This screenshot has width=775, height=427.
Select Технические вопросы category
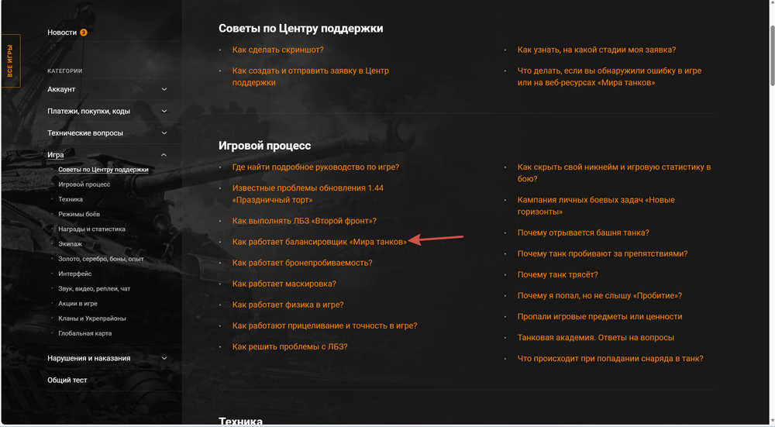85,133
